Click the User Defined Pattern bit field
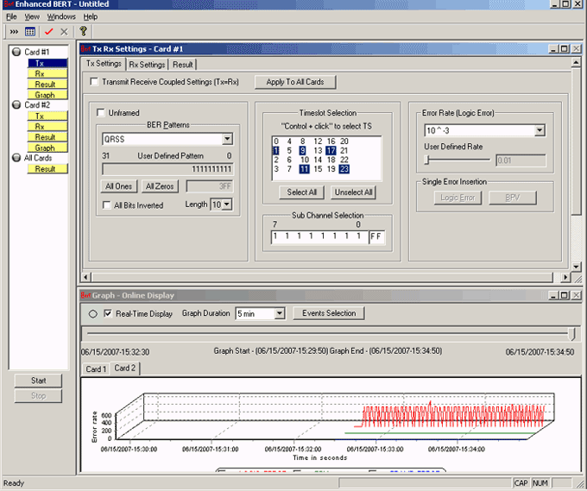Image resolution: width=587 pixels, height=491 pixels. [167, 169]
